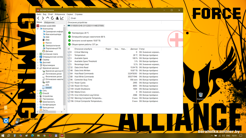Image resolution: width=246 pixels, height=138 pixels.
Task: Expand the Мультимедиа tree node
Action: tap(38, 65)
